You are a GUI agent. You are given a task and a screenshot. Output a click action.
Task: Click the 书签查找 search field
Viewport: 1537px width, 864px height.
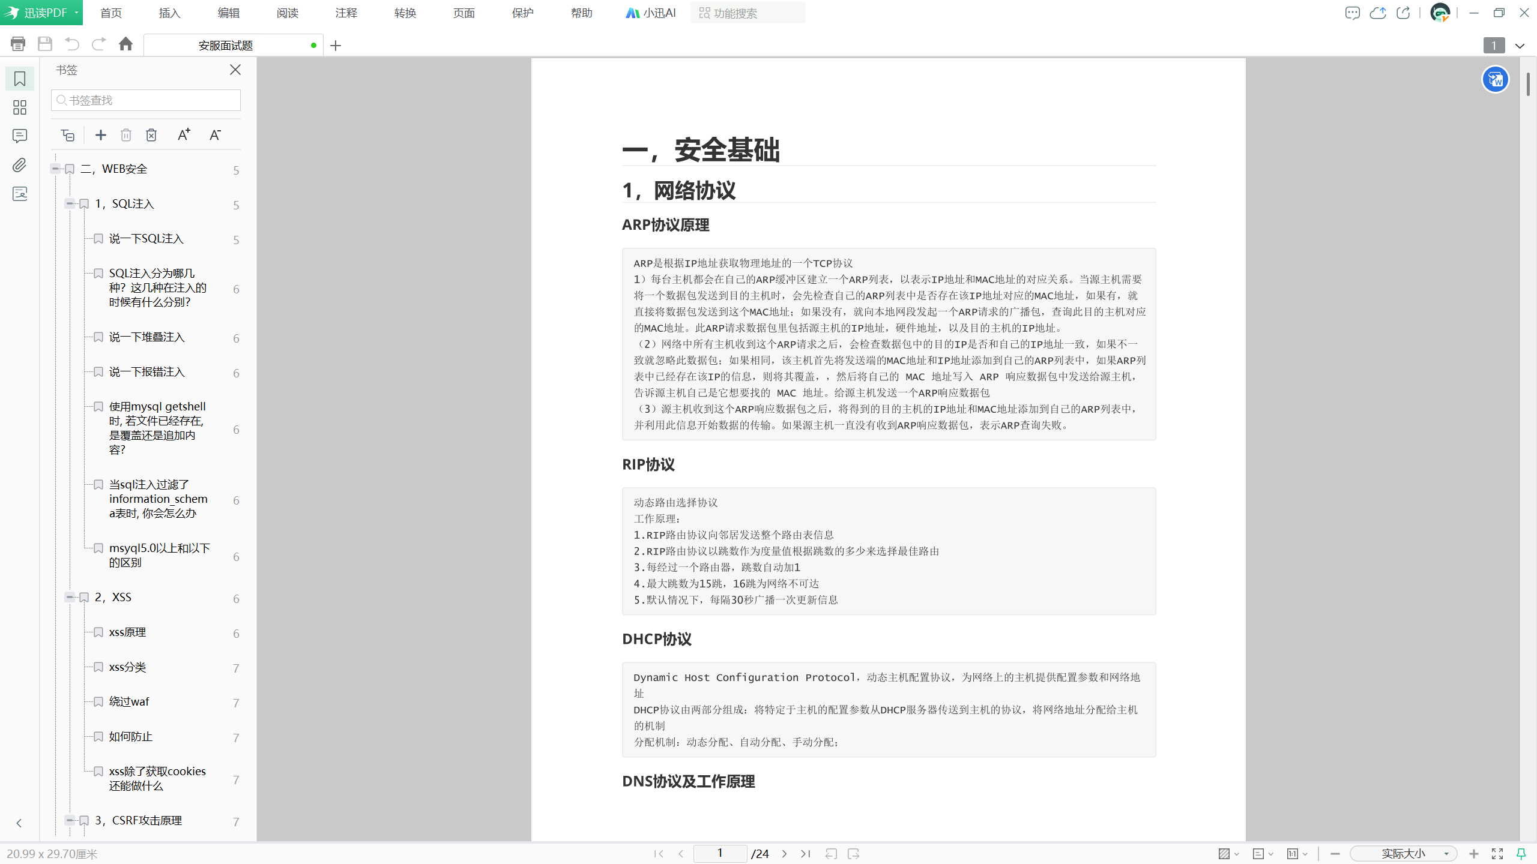146,100
